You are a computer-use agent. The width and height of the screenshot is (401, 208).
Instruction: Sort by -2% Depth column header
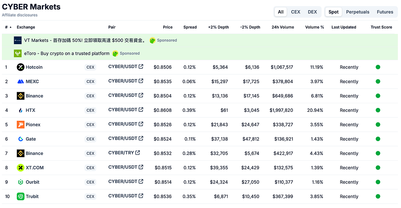click(250, 27)
